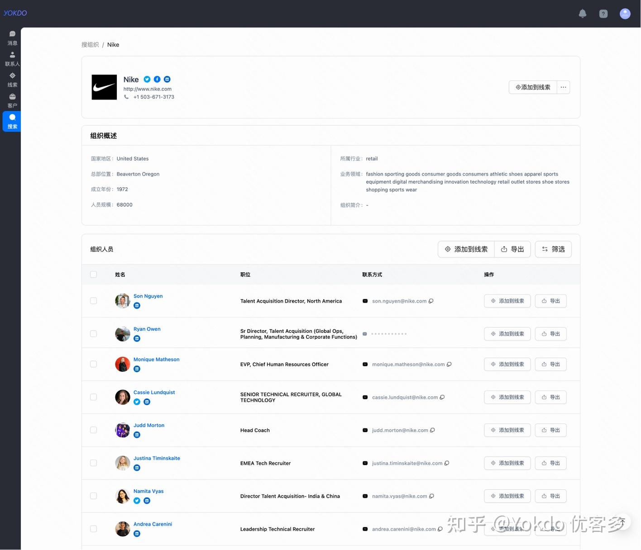Copy justina.timinskaite@nike.com email address

tap(447, 464)
